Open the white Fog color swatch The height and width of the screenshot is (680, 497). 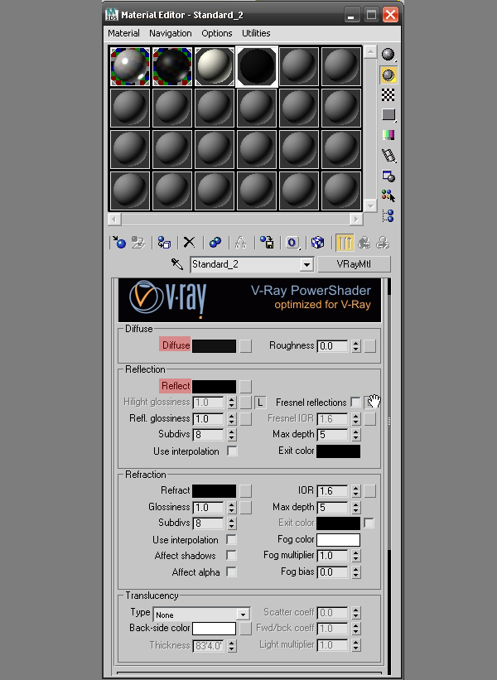click(338, 539)
